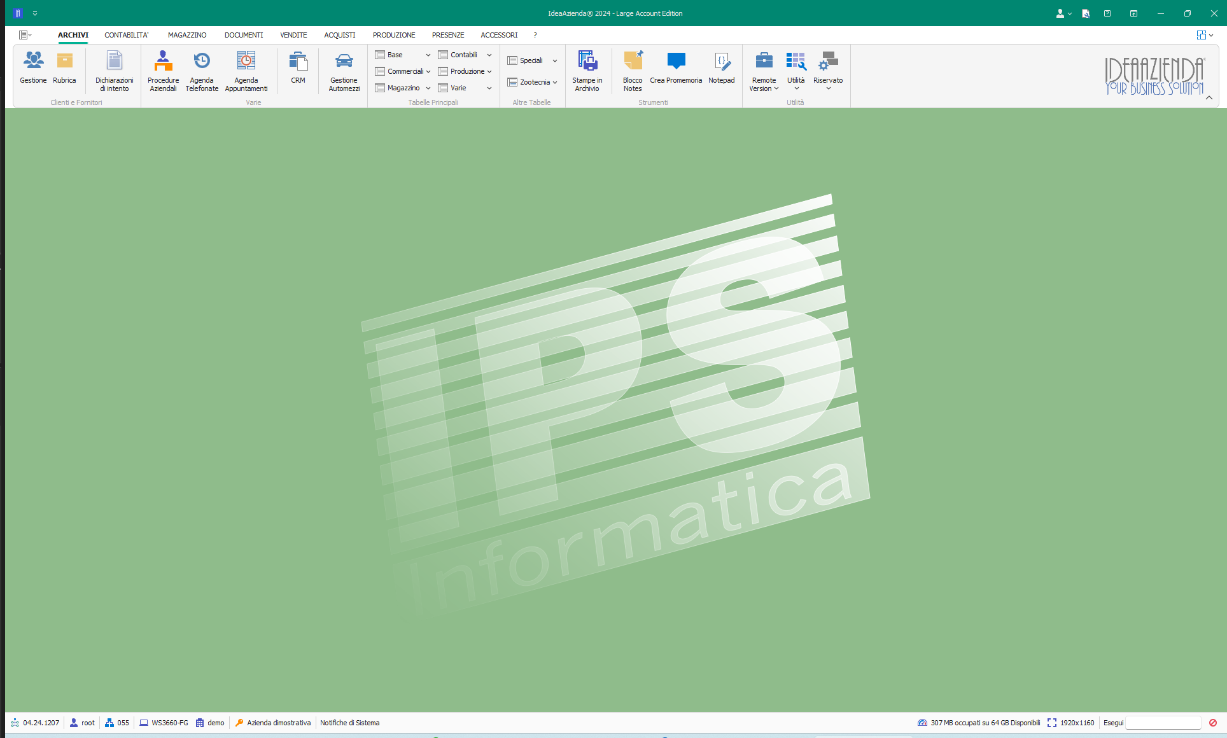Click the IdeaAzienda logo in ribbon
The width and height of the screenshot is (1227, 738).
coord(1154,76)
